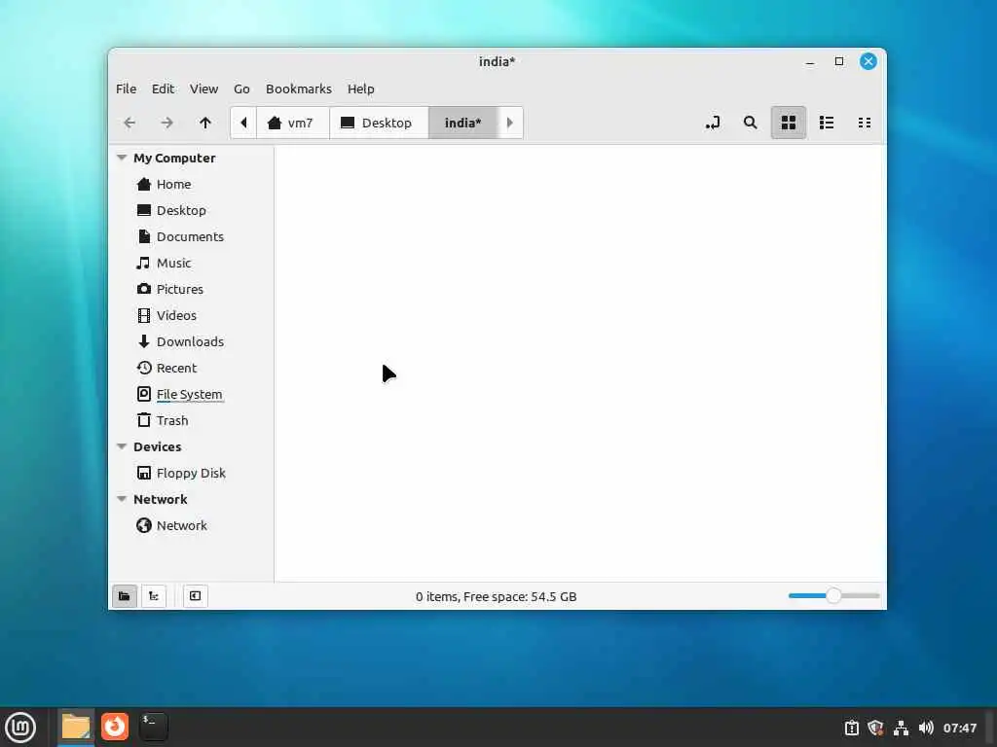This screenshot has width=997, height=747.
Task: Click the india* path button
Action: click(x=462, y=123)
